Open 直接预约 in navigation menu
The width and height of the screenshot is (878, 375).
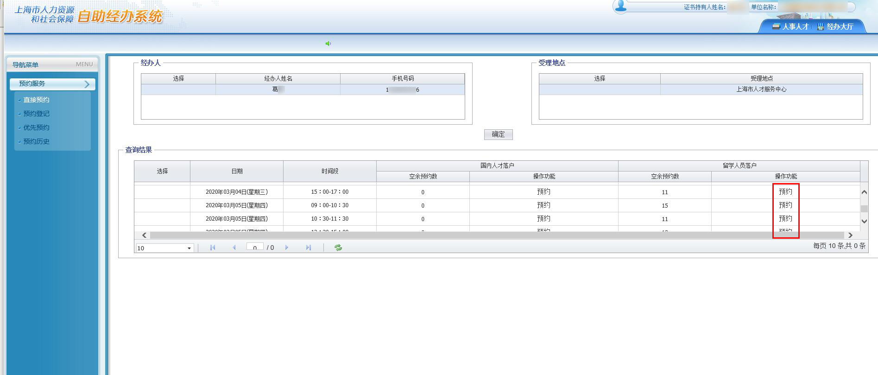point(36,100)
